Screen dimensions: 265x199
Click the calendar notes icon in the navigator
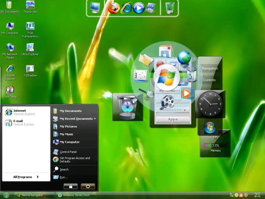(140, 76)
